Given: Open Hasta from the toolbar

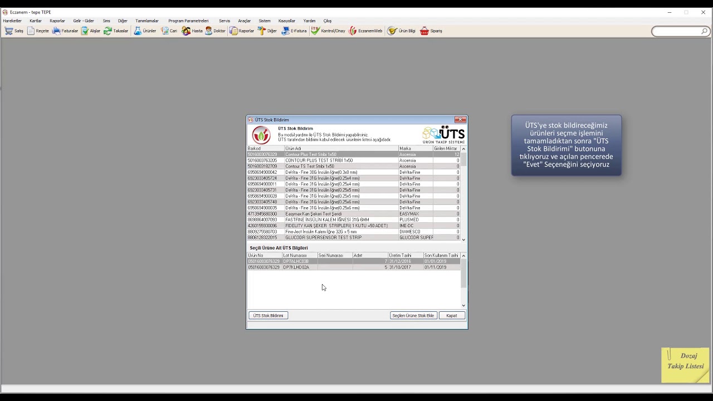Looking at the screenshot, I should point(192,31).
